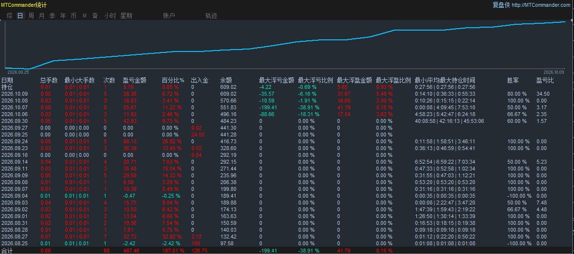This screenshot has width=574, height=254.
Task: Switch to the 月 monthly tab
Action: point(42,16)
